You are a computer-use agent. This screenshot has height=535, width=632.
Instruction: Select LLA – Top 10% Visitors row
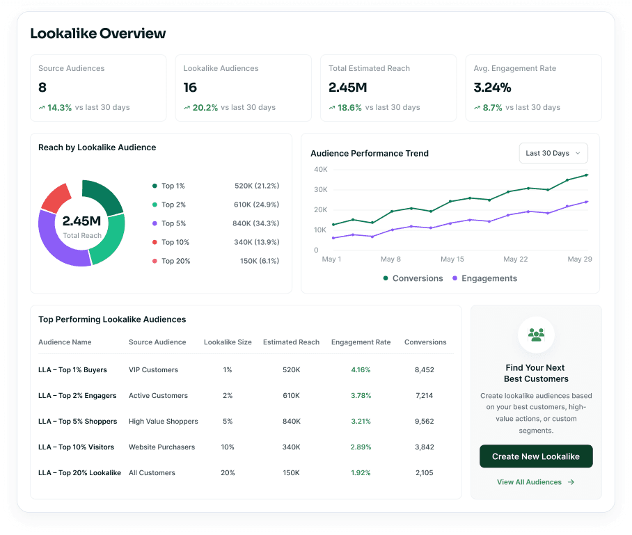tap(246, 447)
